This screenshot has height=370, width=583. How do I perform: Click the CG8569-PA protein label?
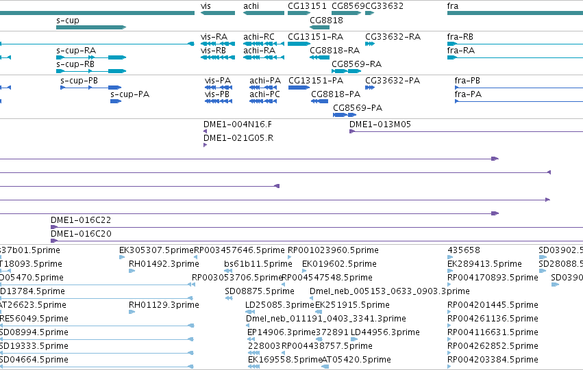click(x=358, y=108)
